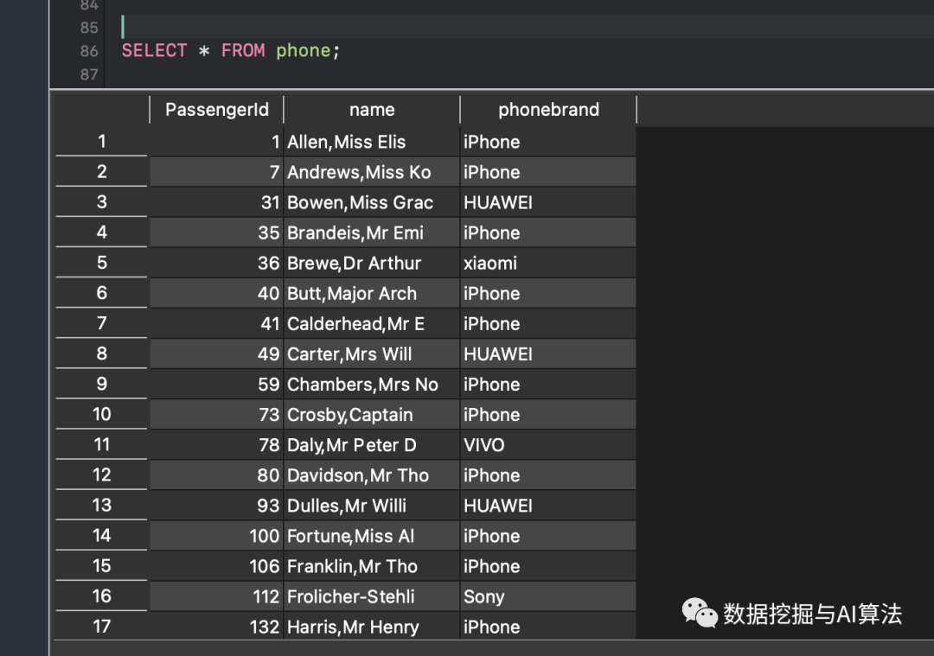Select the cell Frolicher-Stehli
The height and width of the screenshot is (656, 934).
click(372, 597)
